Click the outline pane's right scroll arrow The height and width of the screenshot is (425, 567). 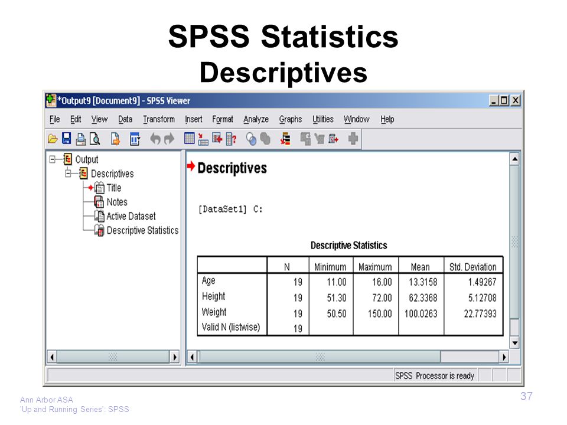coord(175,357)
